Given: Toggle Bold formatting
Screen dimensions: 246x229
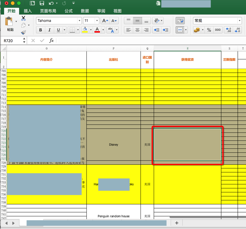Looking at the screenshot, I should pyautogui.click(x=40, y=30).
